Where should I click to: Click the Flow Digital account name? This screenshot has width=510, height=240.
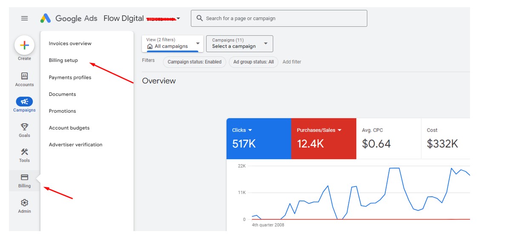point(124,19)
